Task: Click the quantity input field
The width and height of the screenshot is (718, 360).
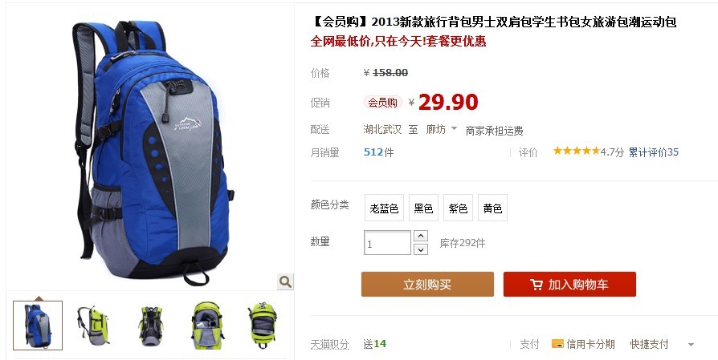Action: pyautogui.click(x=387, y=243)
